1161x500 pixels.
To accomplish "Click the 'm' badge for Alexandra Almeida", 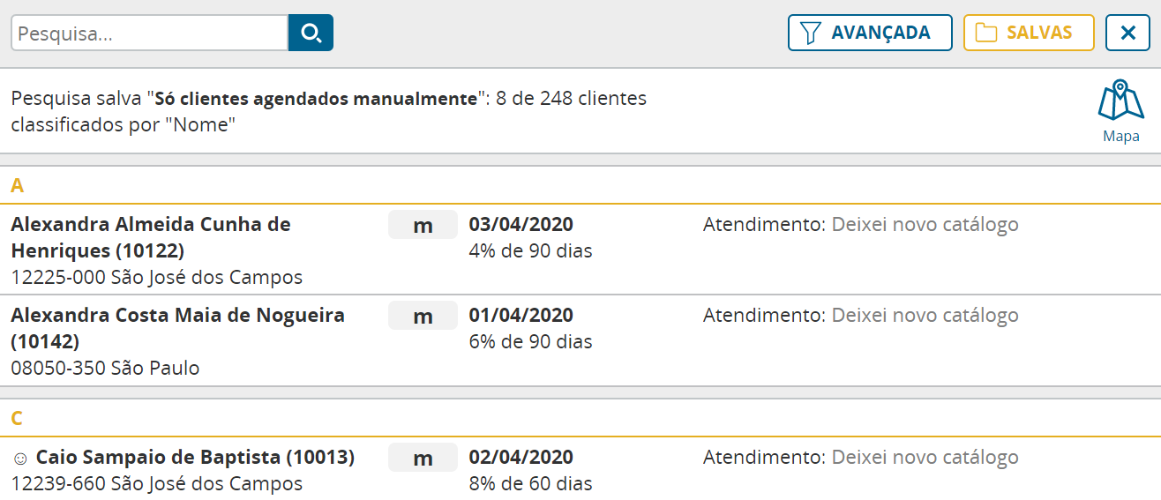I will [423, 225].
